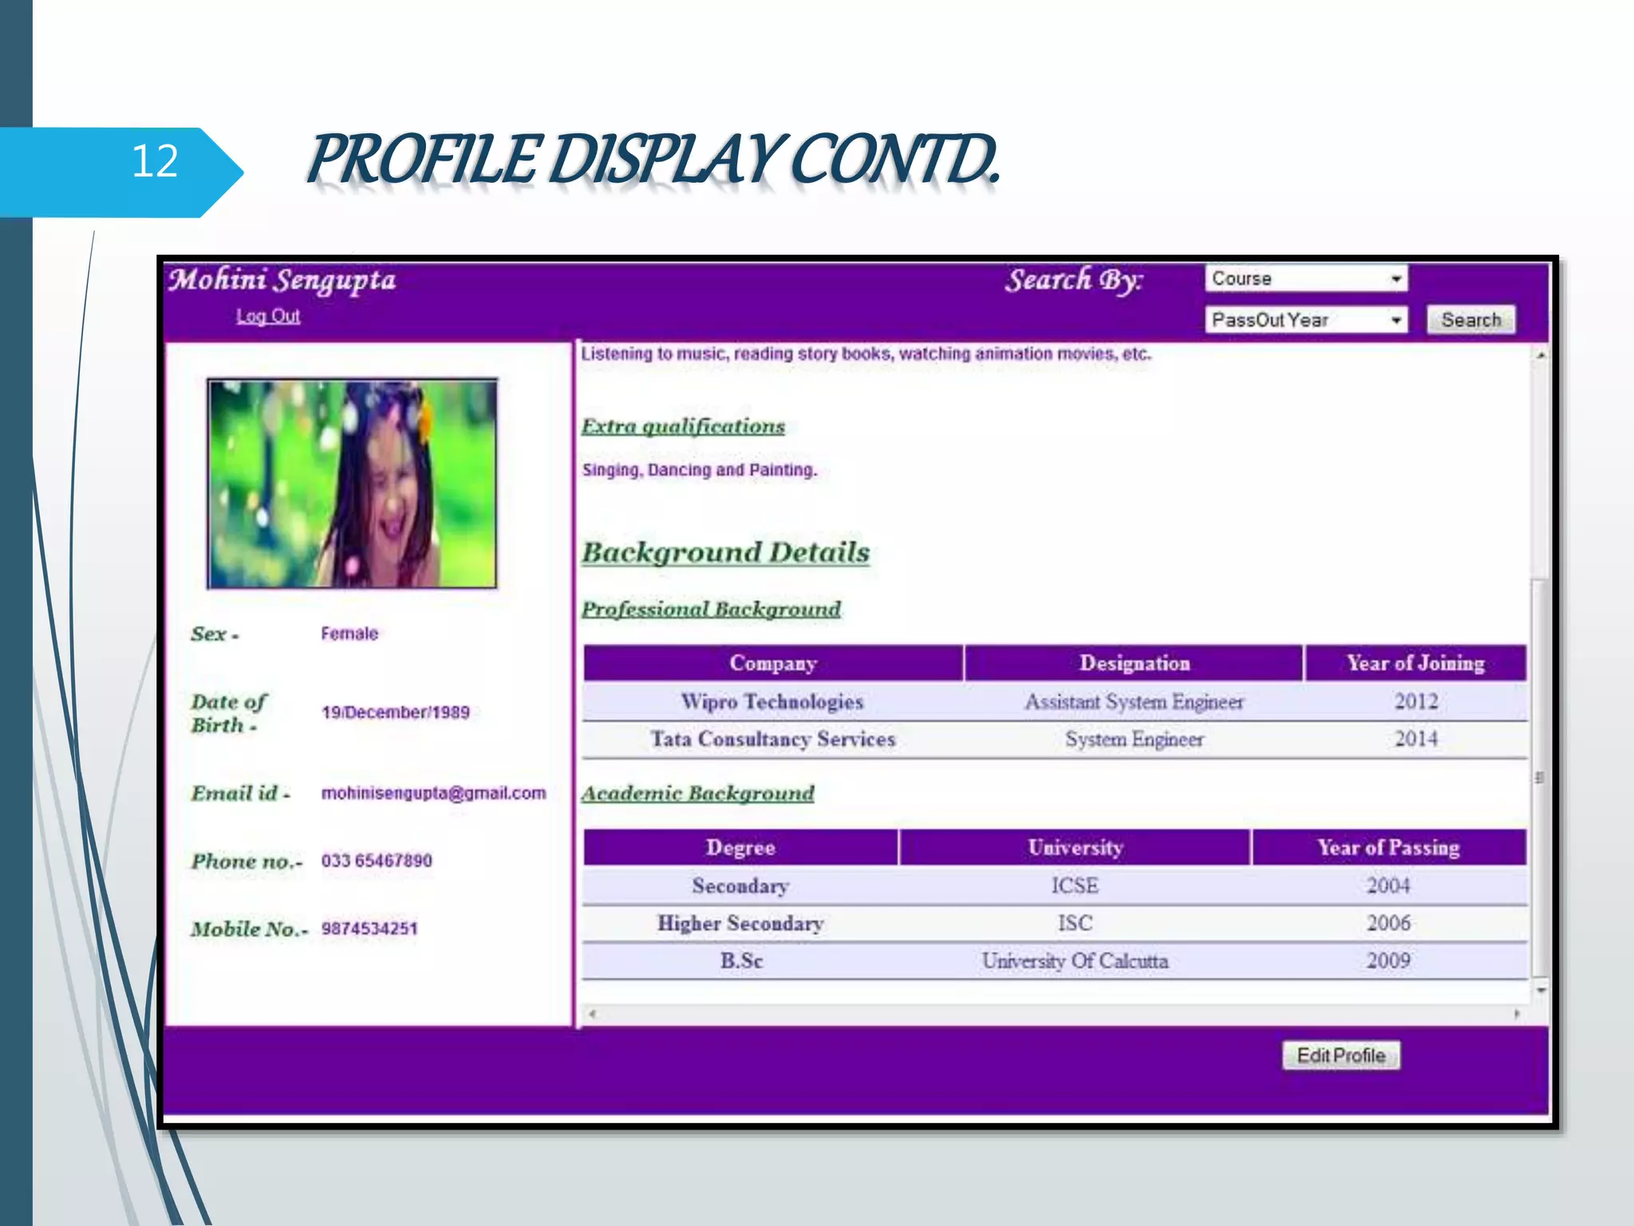Click the email mohinisengupta@gmail.com

tap(433, 793)
